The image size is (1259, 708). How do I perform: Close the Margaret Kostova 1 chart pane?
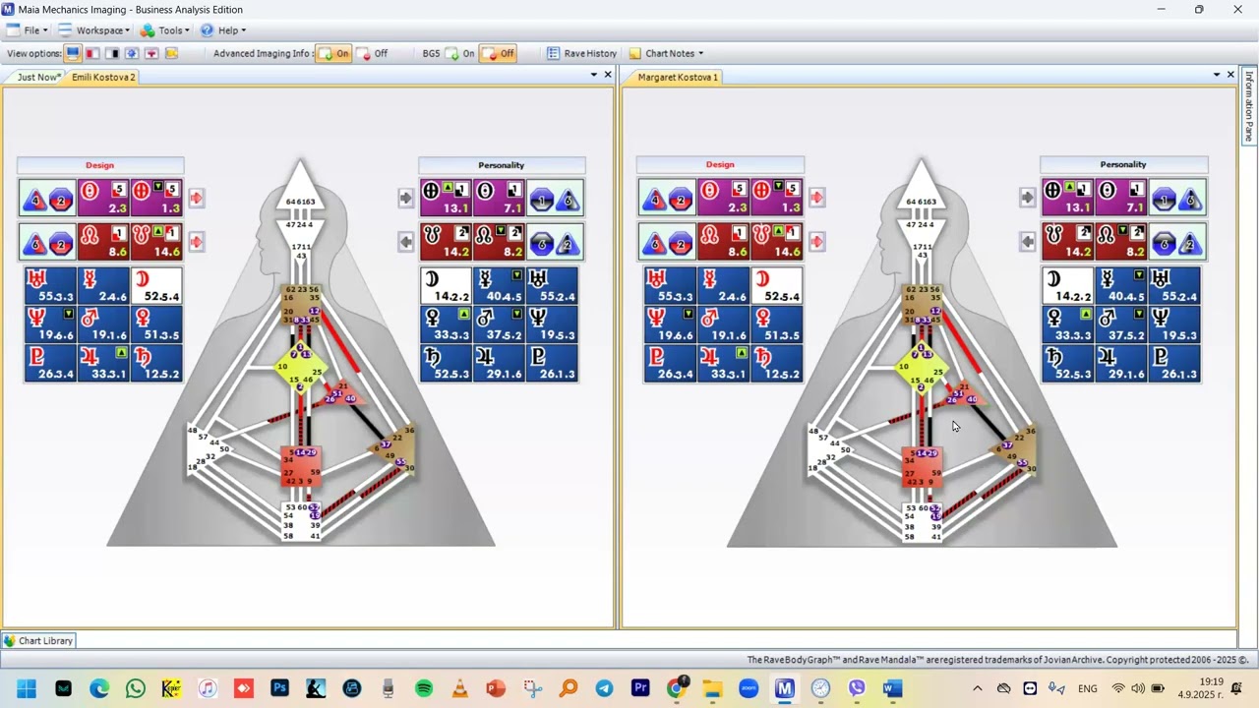pyautogui.click(x=1230, y=75)
